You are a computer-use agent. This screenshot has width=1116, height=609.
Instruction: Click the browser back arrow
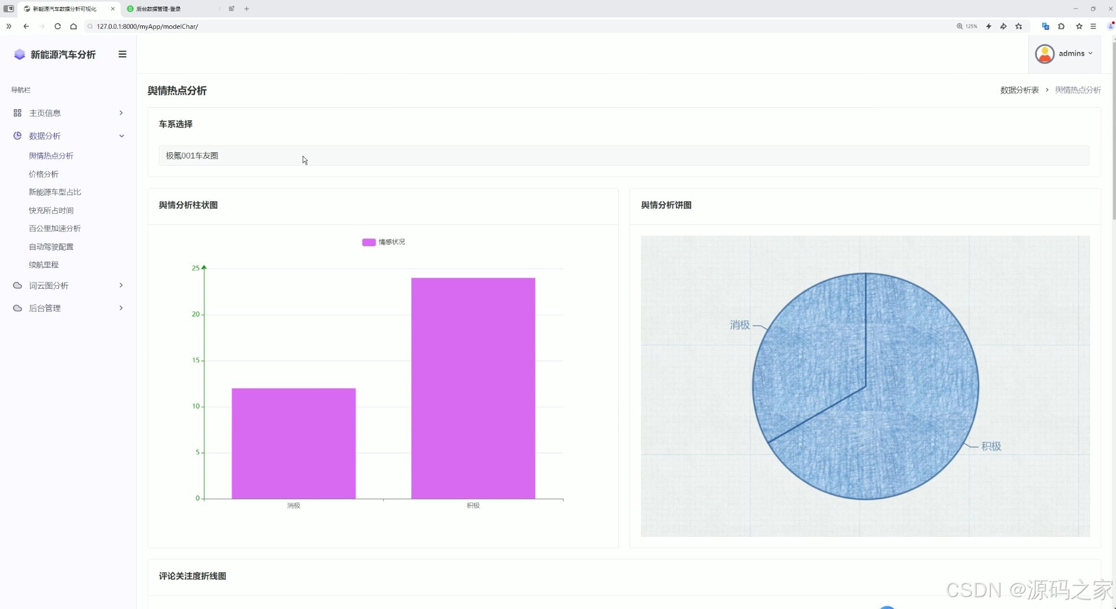(x=26, y=26)
